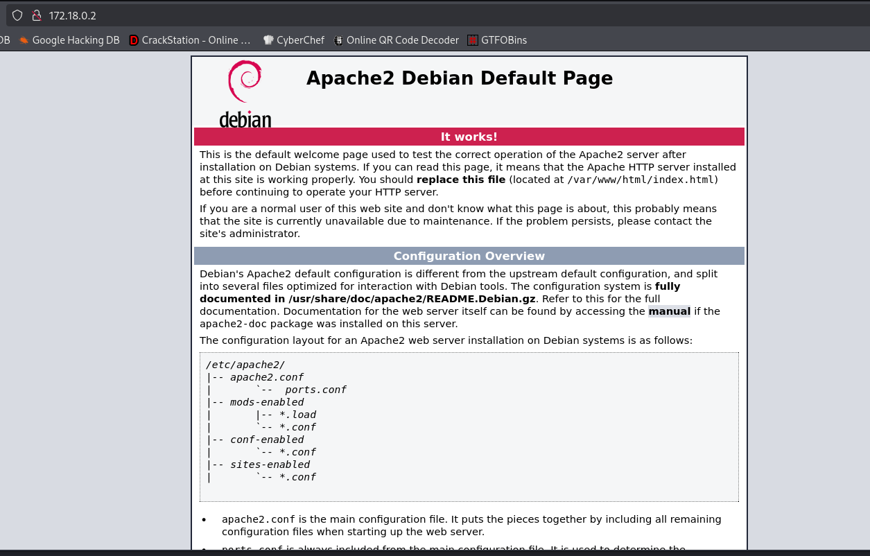Open the manual link in Configuration Overview
The width and height of the screenshot is (870, 556).
pyautogui.click(x=669, y=311)
